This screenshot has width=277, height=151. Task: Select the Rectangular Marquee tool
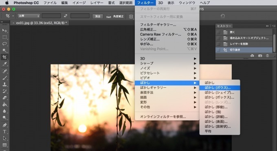pyautogui.click(x=4, y=37)
